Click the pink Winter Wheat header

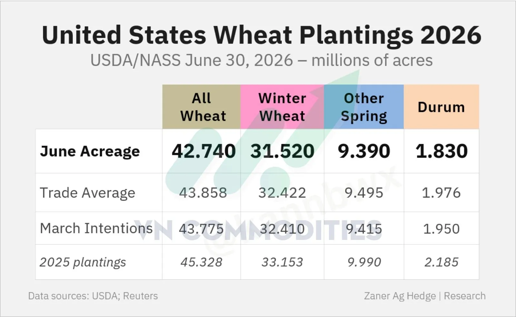[x=282, y=107]
